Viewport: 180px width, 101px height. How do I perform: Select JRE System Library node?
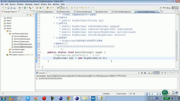20,55
